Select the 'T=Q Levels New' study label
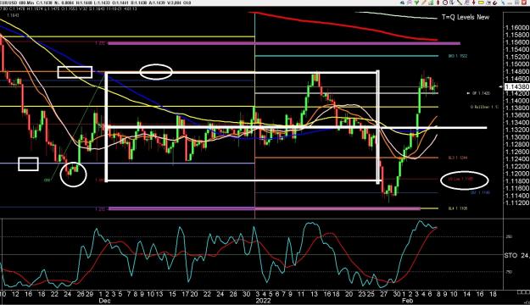 coord(466,17)
